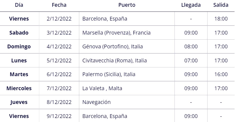The height and width of the screenshot is (122, 235).
Task: Select date 2/12/2022 cell
Action: [x=59, y=19]
